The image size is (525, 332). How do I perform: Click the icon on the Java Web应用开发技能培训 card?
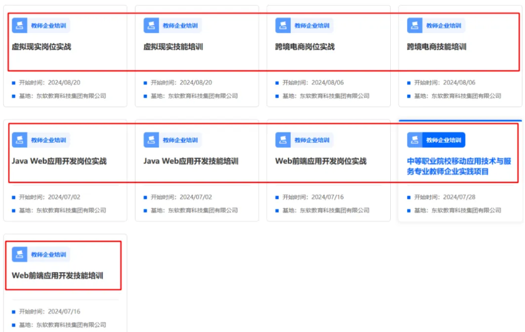[x=152, y=140]
